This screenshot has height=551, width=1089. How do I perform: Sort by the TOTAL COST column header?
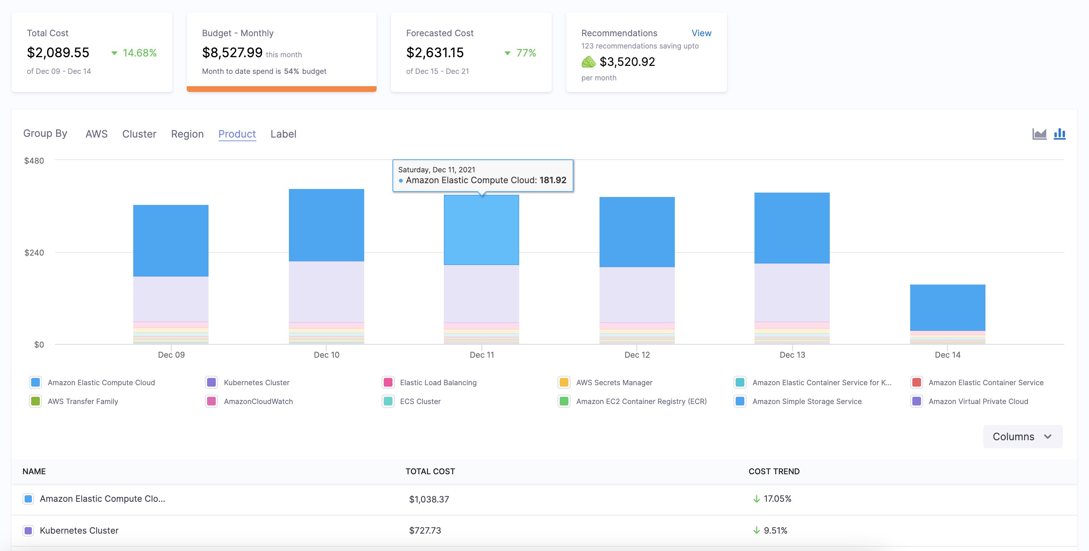tap(430, 471)
